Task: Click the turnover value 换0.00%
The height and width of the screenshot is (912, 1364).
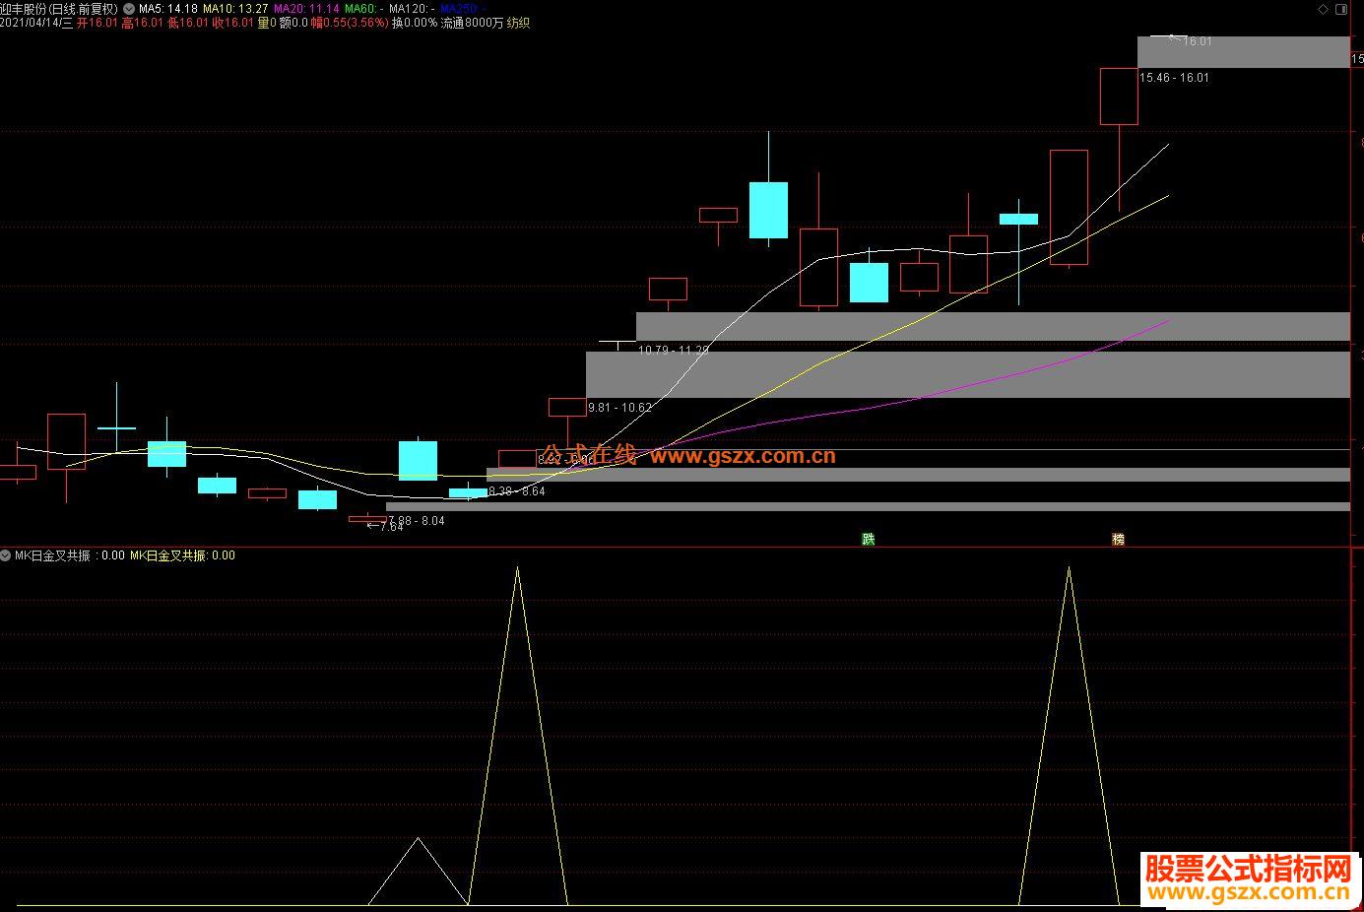Action: tap(415, 23)
